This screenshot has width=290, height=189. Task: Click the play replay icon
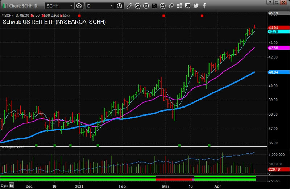coord(146,6)
